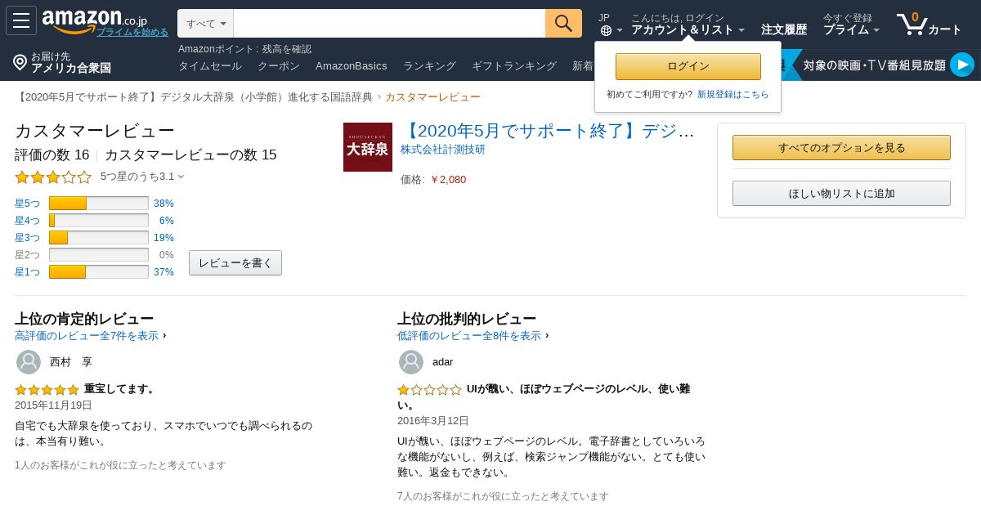This screenshot has height=515, width=981.
Task: Open the shopping cart icon
Action: (x=911, y=23)
